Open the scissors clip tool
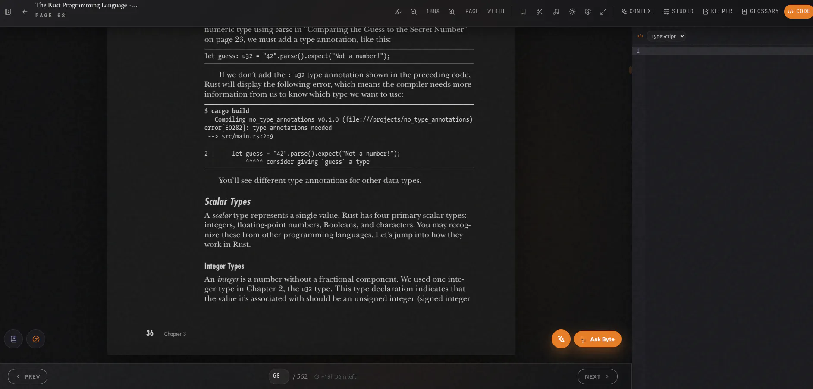 tap(540, 12)
